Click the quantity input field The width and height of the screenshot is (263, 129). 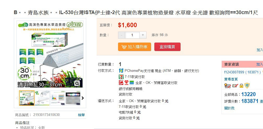[x=132, y=35]
